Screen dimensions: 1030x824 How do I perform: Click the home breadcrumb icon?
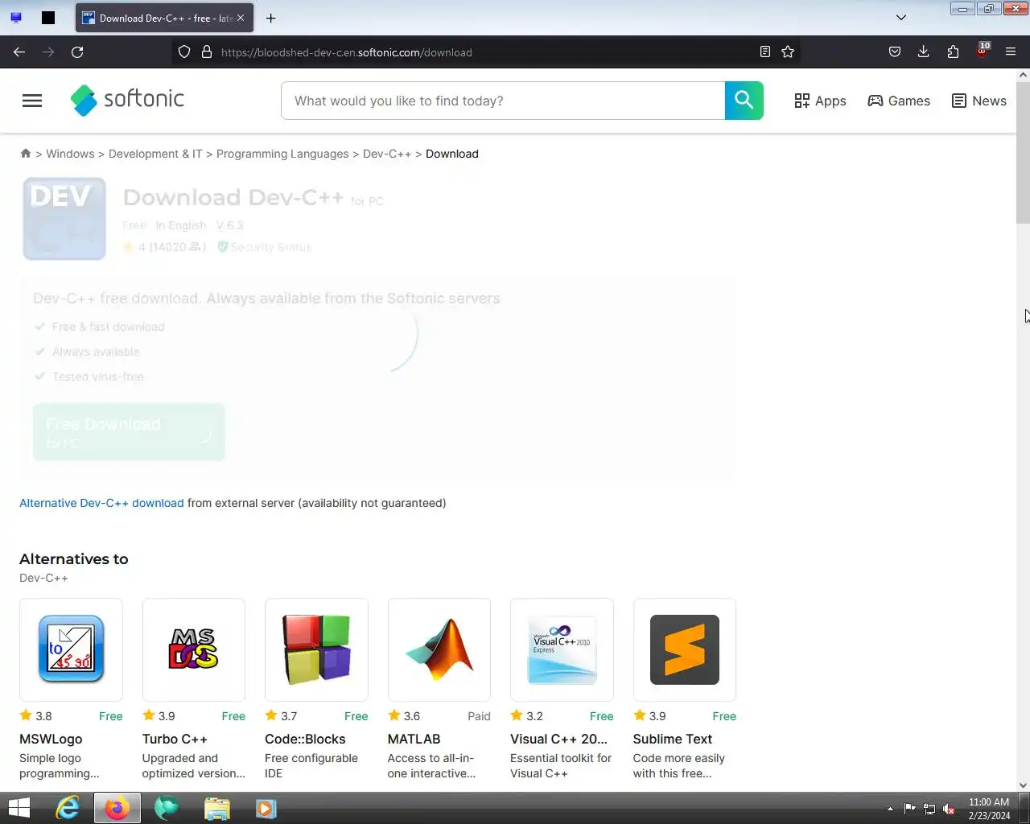coord(26,154)
